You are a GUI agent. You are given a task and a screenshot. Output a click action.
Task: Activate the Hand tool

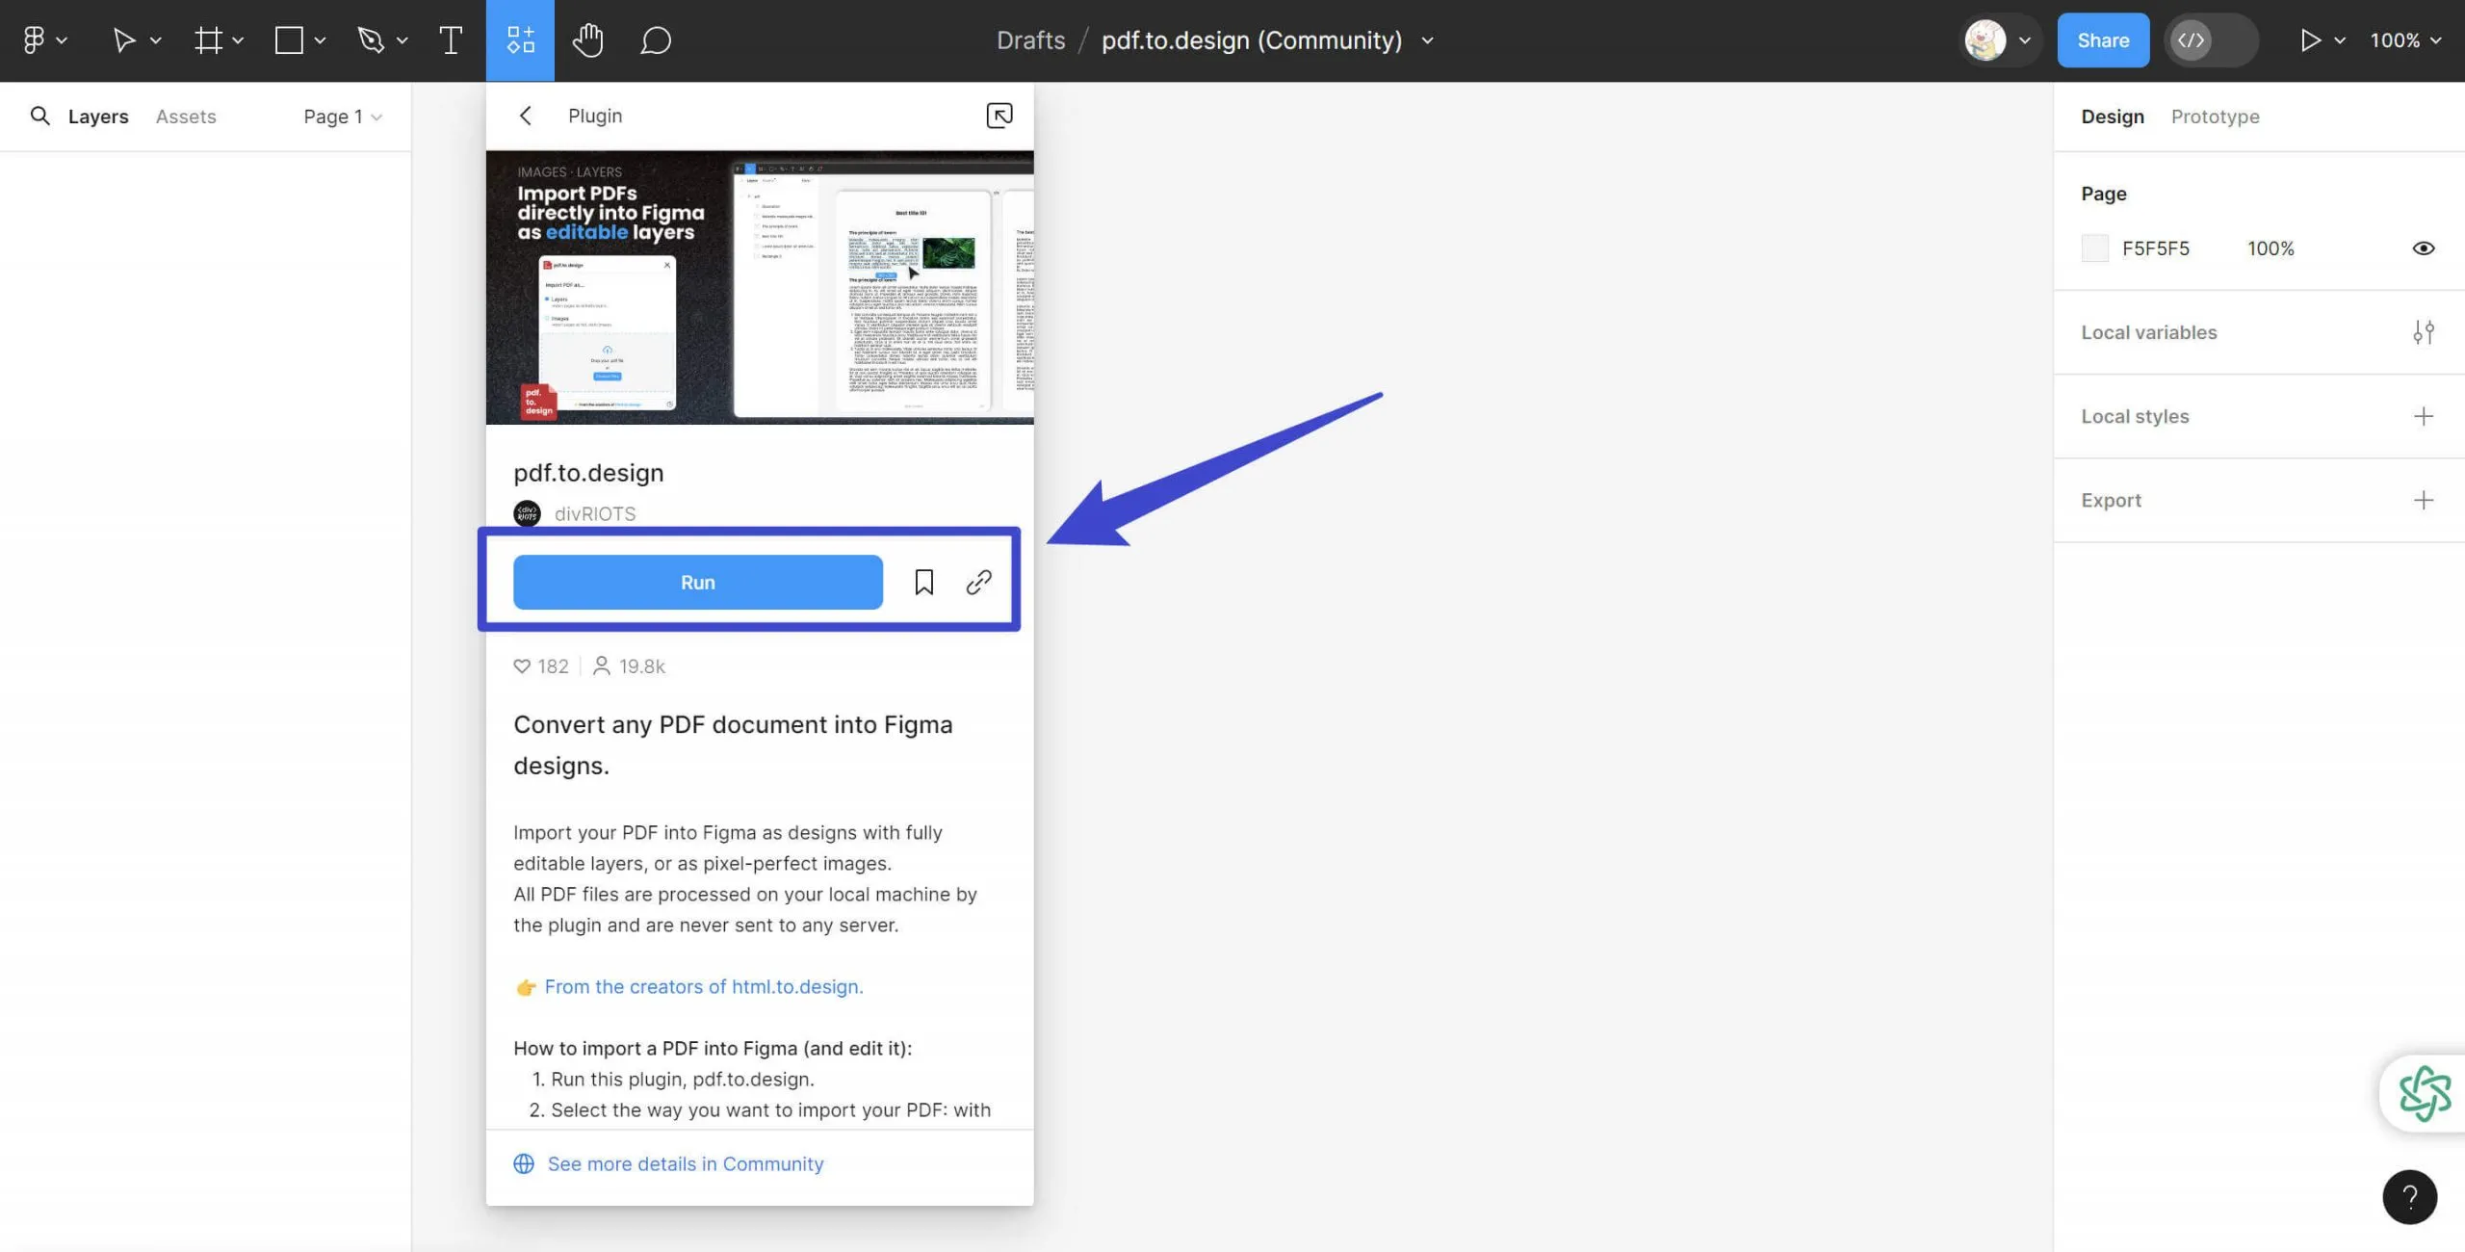(x=587, y=39)
